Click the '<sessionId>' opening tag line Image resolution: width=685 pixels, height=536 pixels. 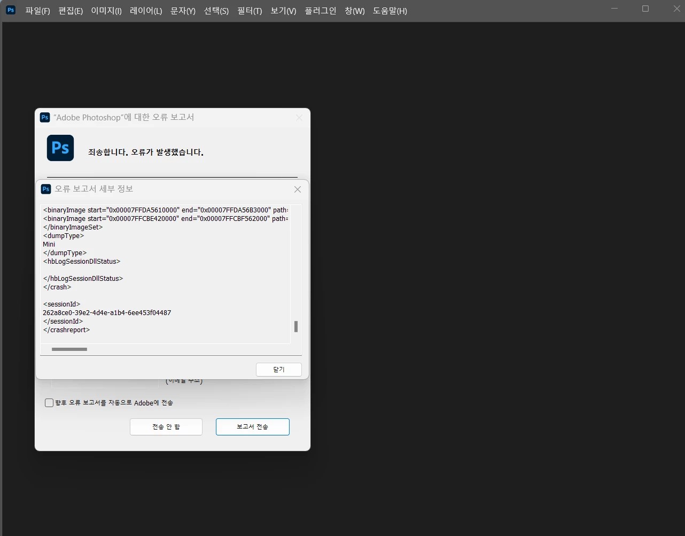click(61, 304)
